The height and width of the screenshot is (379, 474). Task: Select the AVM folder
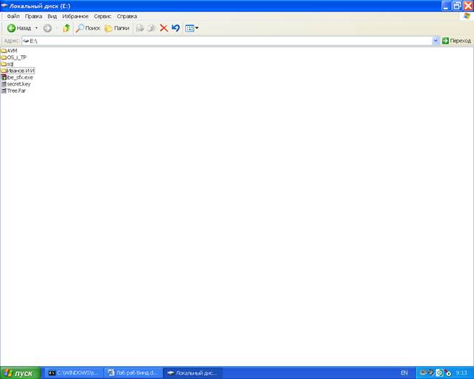tap(9, 51)
